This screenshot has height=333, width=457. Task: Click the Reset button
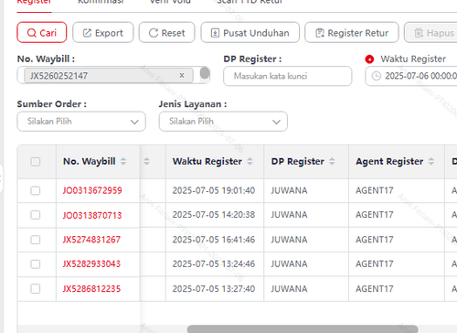pyautogui.click(x=166, y=32)
